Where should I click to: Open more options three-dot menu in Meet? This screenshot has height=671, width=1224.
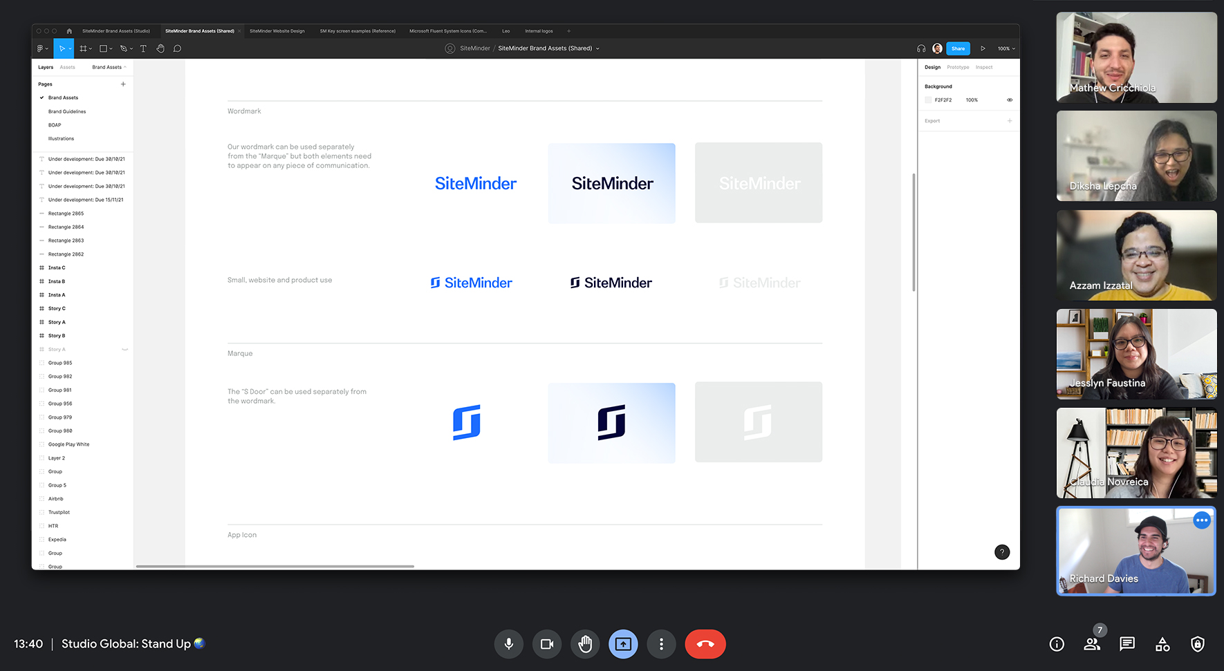662,644
